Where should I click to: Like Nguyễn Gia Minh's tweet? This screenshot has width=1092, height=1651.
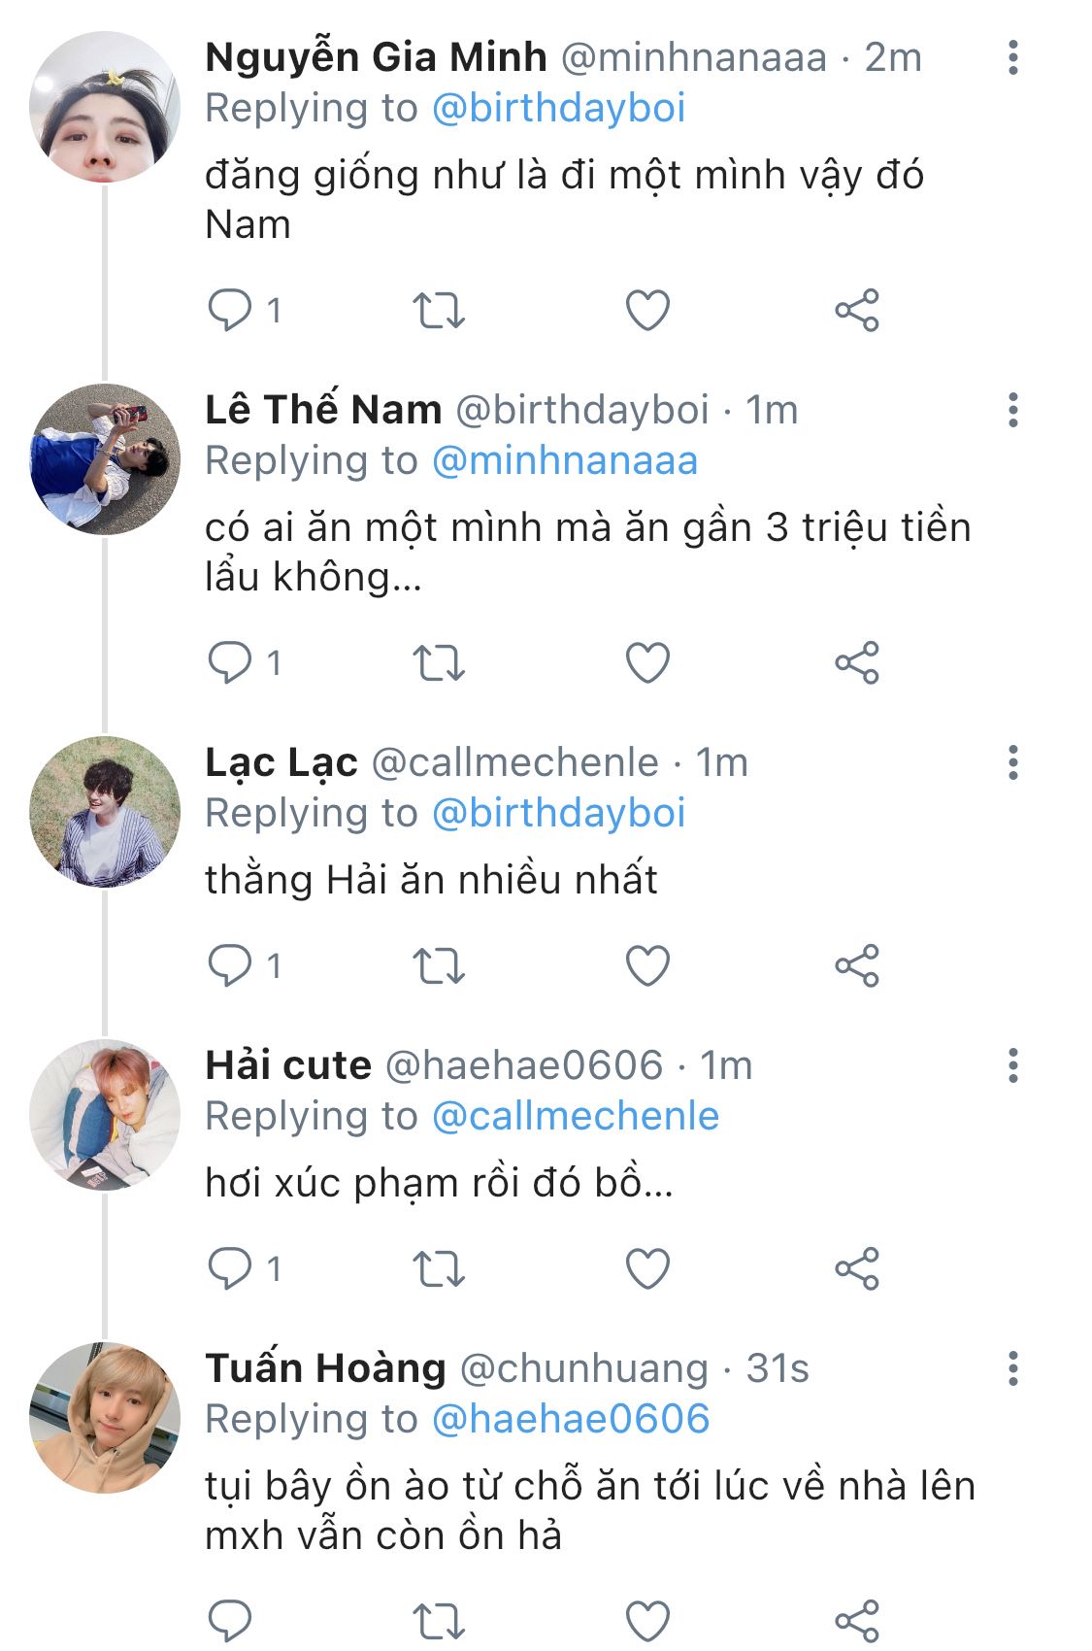647,311
